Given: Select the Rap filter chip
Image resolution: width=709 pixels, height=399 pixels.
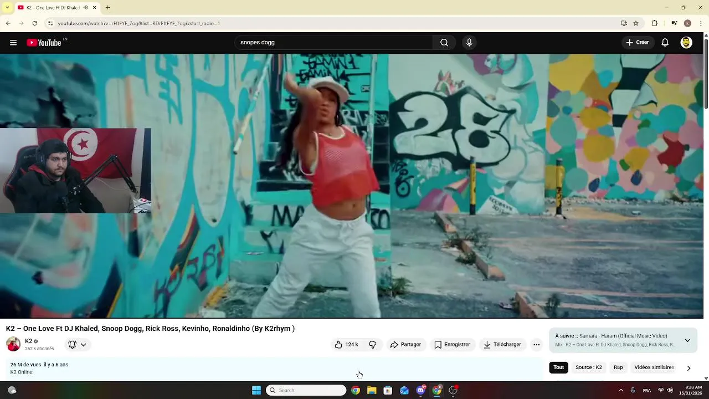Looking at the screenshot, I should point(618,367).
